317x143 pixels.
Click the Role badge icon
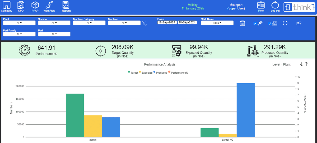click(261, 6)
